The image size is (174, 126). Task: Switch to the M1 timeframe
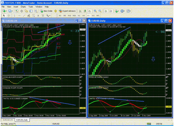[x=60, y=16]
